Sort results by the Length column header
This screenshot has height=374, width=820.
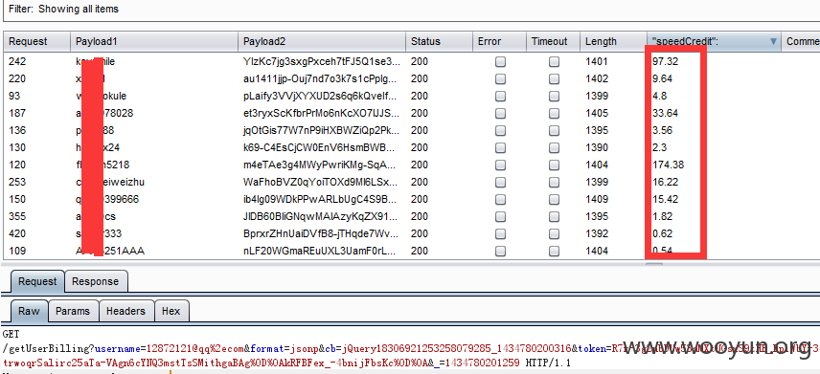[x=613, y=42]
